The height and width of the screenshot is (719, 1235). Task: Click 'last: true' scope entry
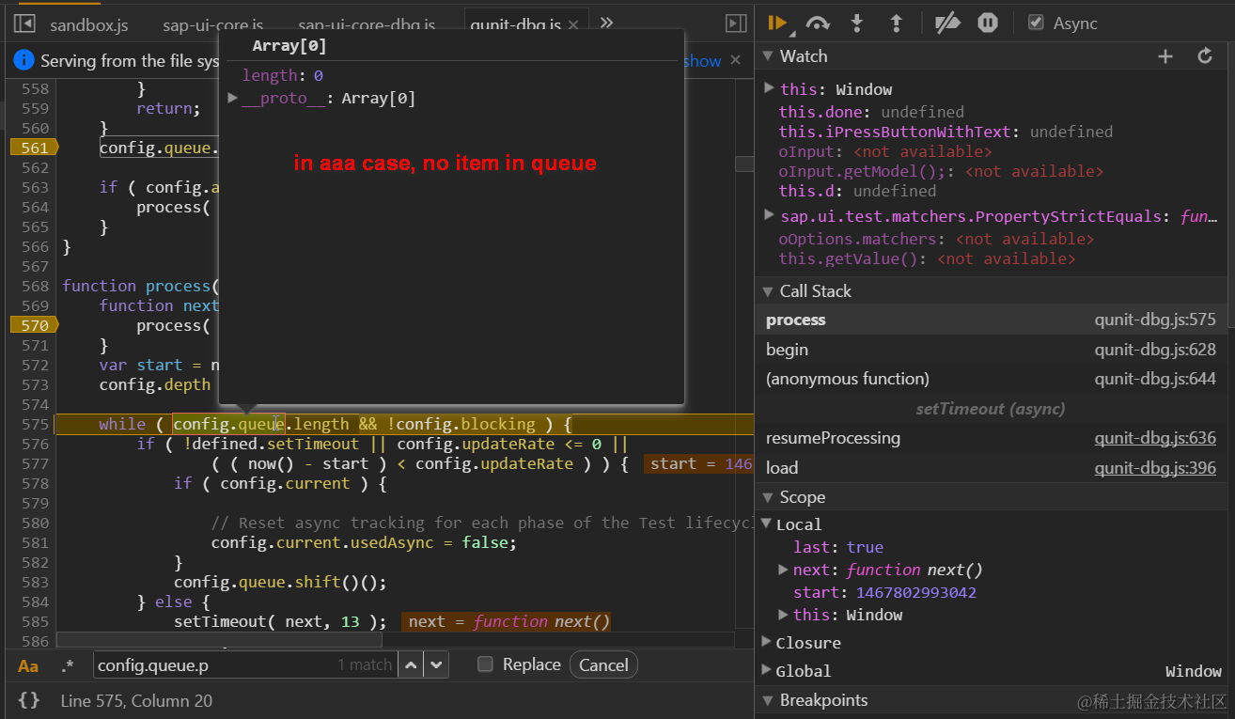click(838, 547)
